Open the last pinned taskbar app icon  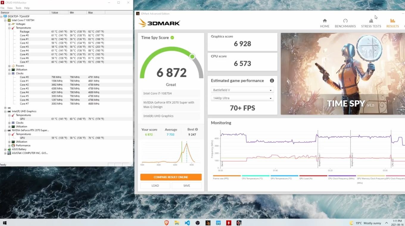click(x=239, y=223)
